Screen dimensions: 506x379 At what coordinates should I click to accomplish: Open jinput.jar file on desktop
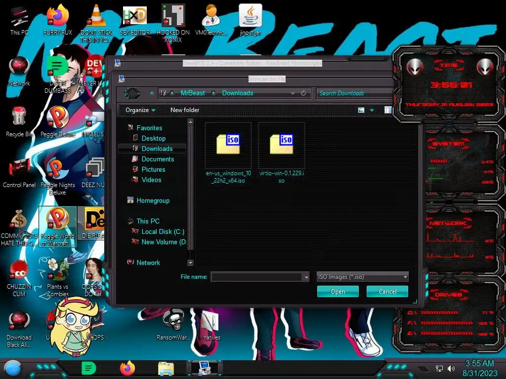(250, 21)
